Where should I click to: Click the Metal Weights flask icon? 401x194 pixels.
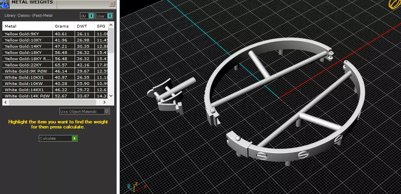pyautogui.click(x=5, y=3)
